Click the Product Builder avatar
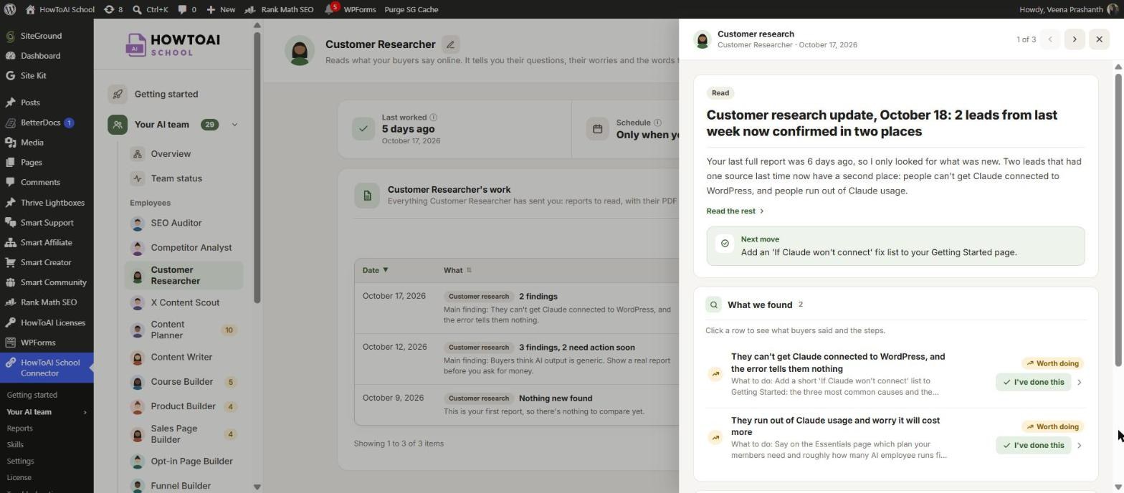This screenshot has width=1124, height=493. [x=138, y=406]
